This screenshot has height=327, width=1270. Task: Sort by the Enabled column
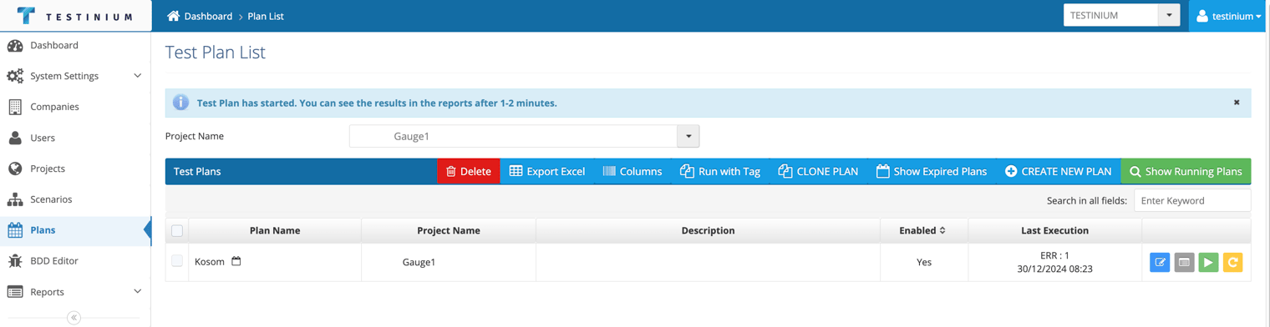click(x=922, y=230)
